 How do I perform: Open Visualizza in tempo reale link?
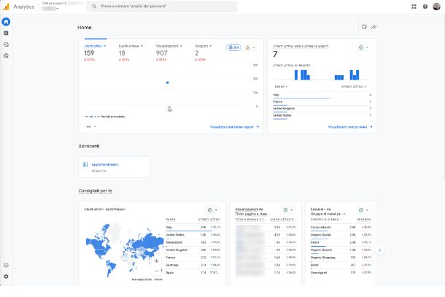click(350, 127)
